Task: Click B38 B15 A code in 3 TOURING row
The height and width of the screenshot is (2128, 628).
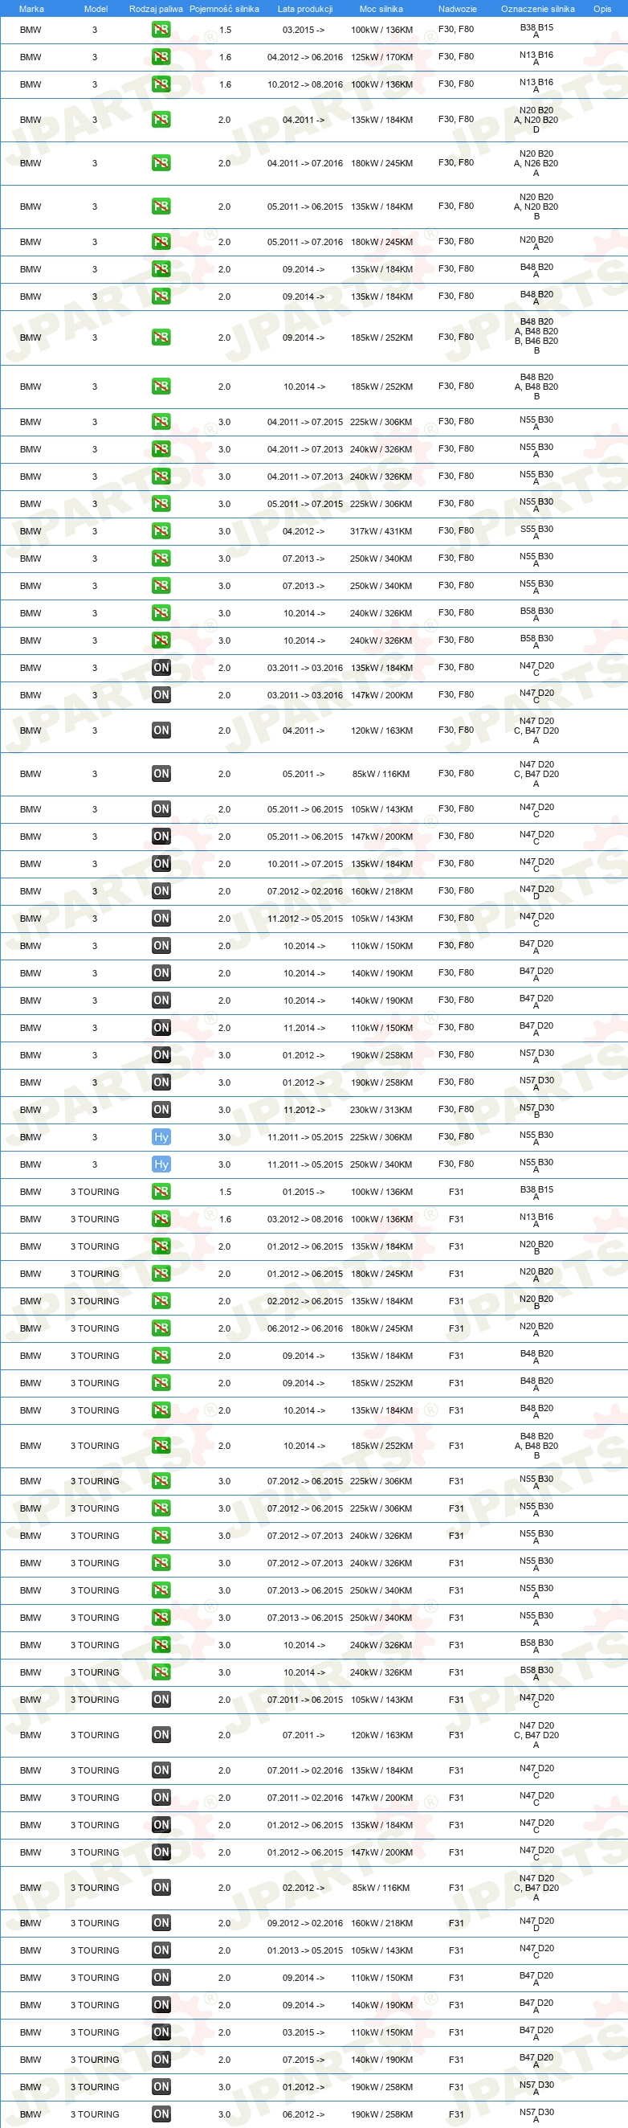Action: (536, 1192)
